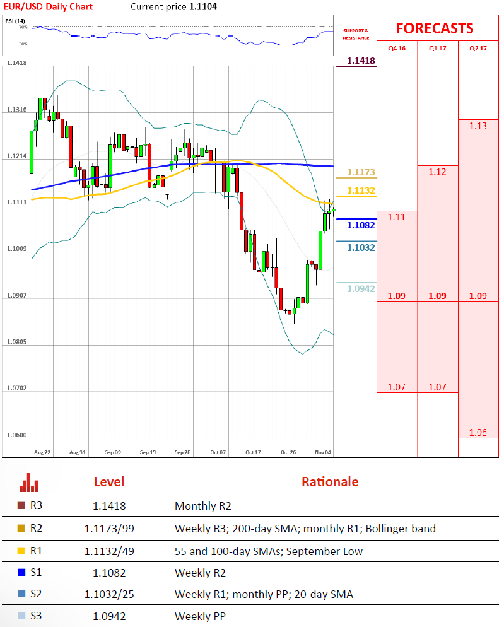Click the 1.1082 level cell in table
This screenshot has width=504, height=627.
point(109,573)
